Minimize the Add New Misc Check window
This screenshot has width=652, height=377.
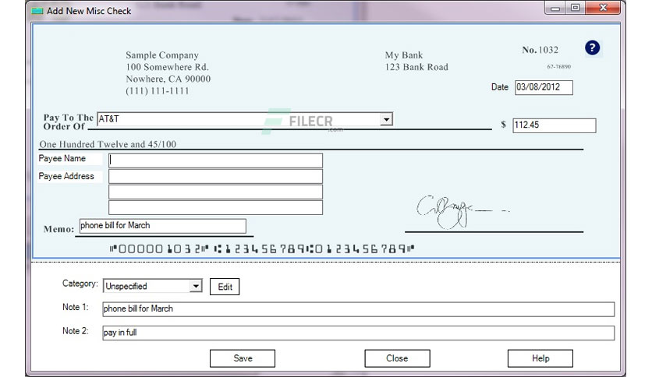[x=555, y=8]
